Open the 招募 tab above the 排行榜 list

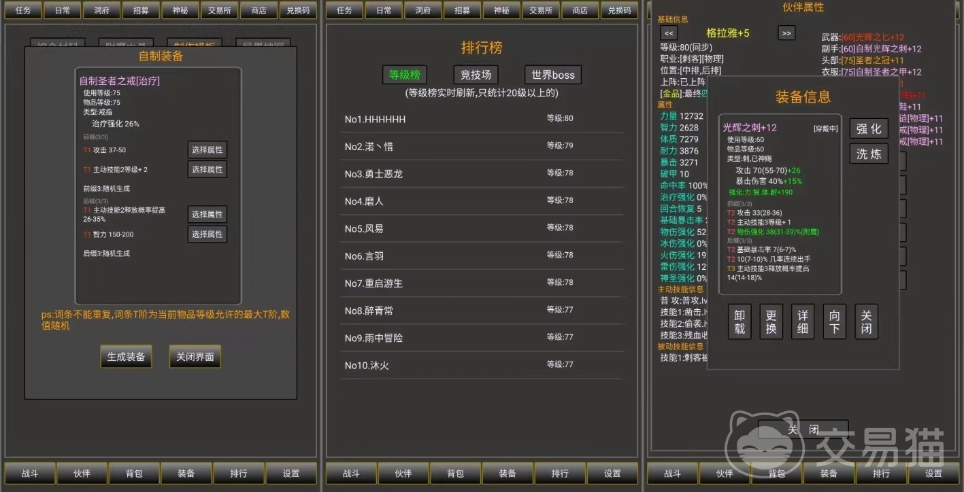(x=462, y=10)
